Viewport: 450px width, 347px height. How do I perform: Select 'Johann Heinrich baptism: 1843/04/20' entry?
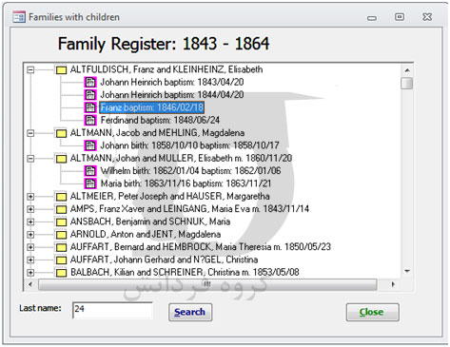[x=172, y=83]
